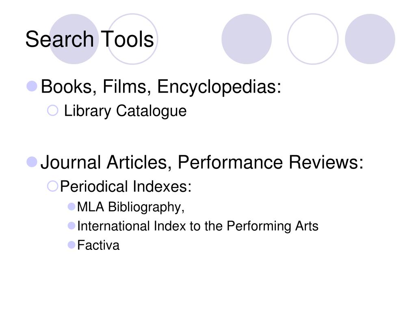Click the empty outlined circle at top right
This screenshot has width=416, height=312.
(313, 39)
